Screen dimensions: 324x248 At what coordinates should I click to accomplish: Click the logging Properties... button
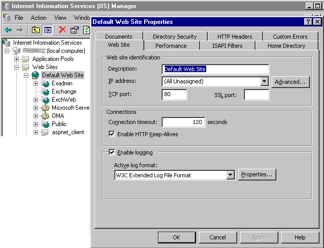click(x=257, y=175)
